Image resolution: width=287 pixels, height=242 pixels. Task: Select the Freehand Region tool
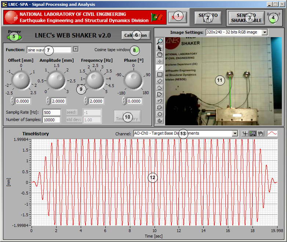pos(160,107)
